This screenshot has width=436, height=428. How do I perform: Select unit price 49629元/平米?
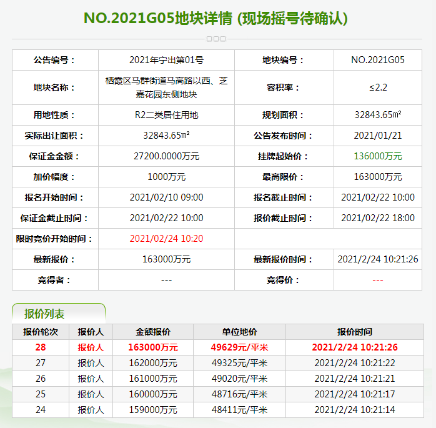[x=239, y=347]
